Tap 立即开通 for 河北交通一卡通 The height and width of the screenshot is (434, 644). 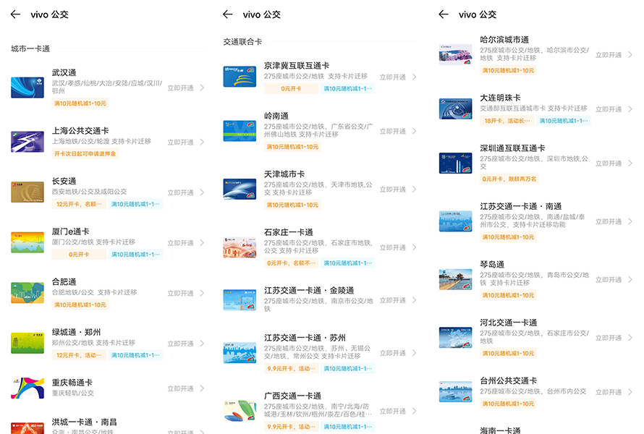click(608, 338)
